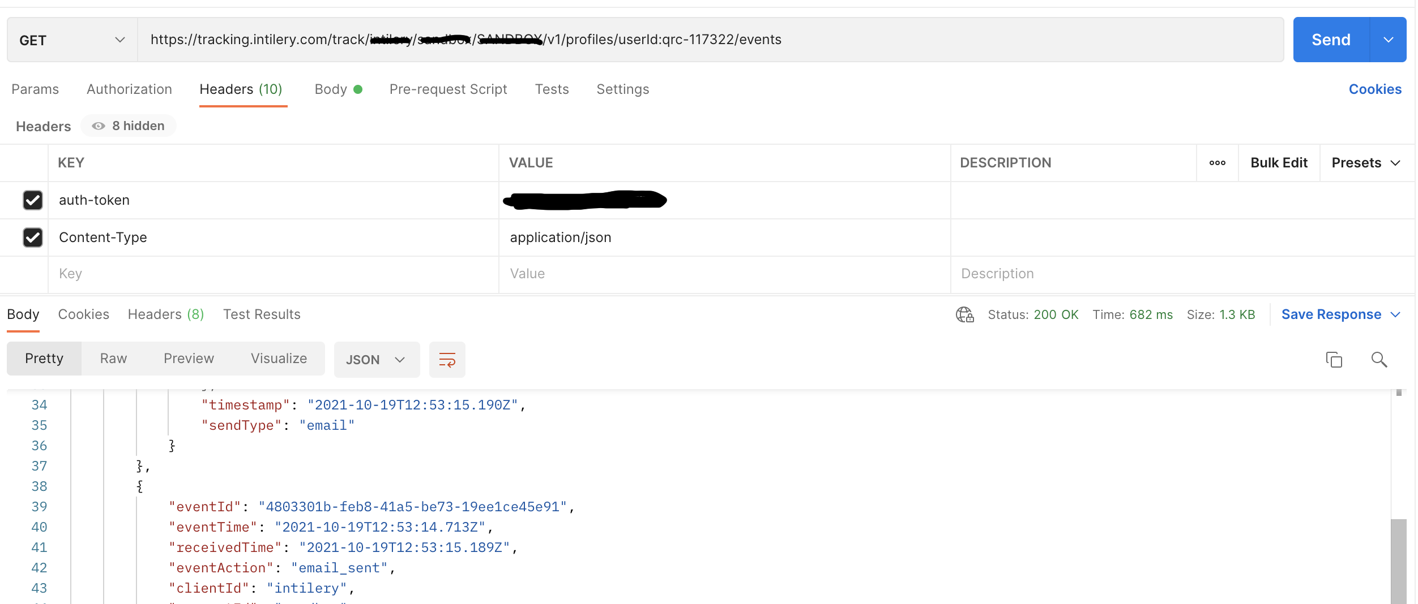
Task: Open search in response with magnifier icon
Action: (x=1379, y=360)
